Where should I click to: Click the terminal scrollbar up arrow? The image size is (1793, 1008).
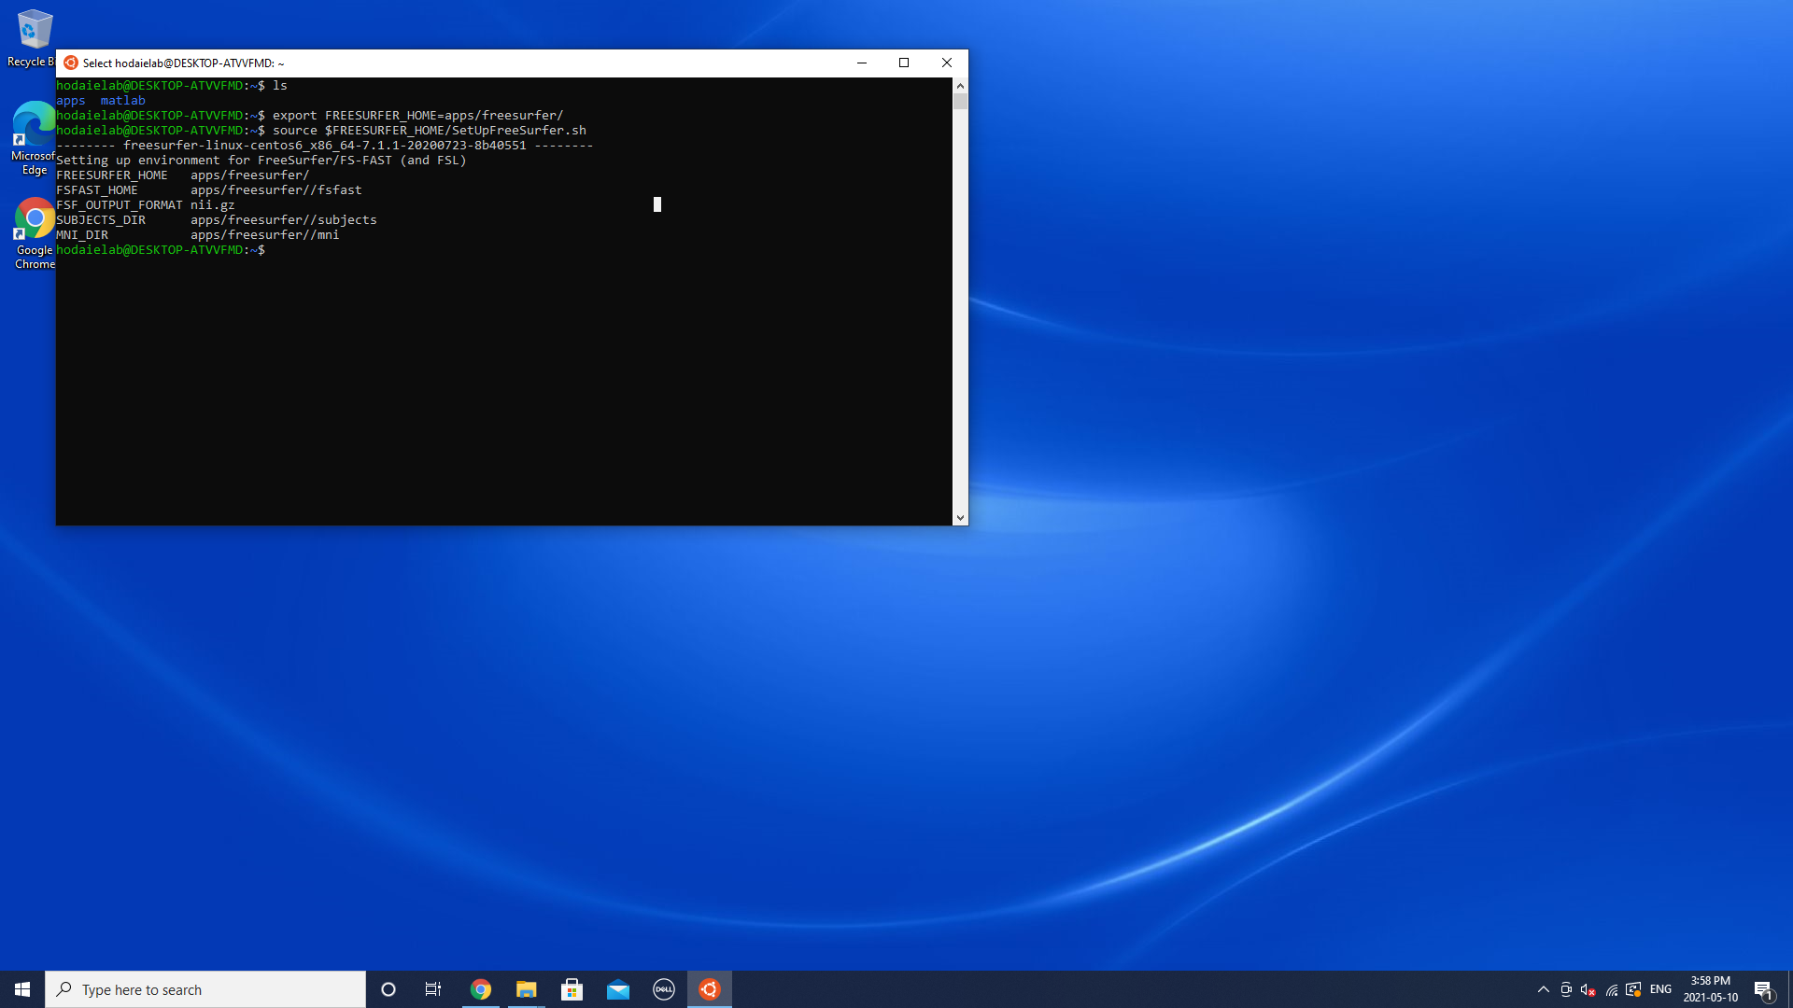[x=960, y=85]
